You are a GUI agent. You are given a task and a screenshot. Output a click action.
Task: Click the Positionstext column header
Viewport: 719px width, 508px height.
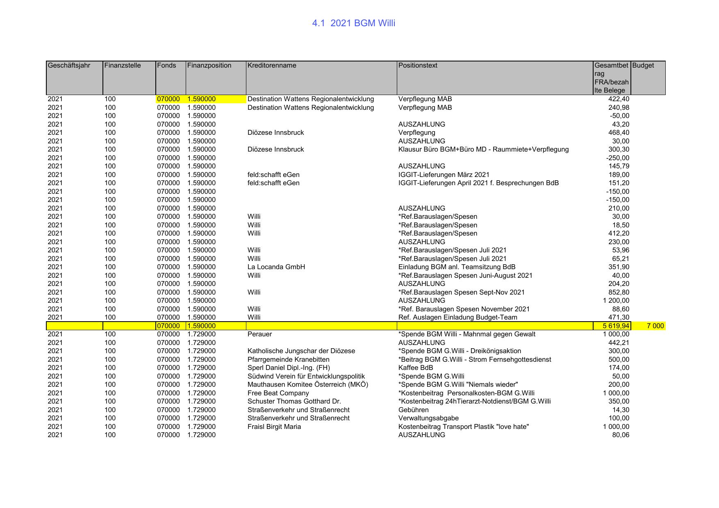click(418, 66)
